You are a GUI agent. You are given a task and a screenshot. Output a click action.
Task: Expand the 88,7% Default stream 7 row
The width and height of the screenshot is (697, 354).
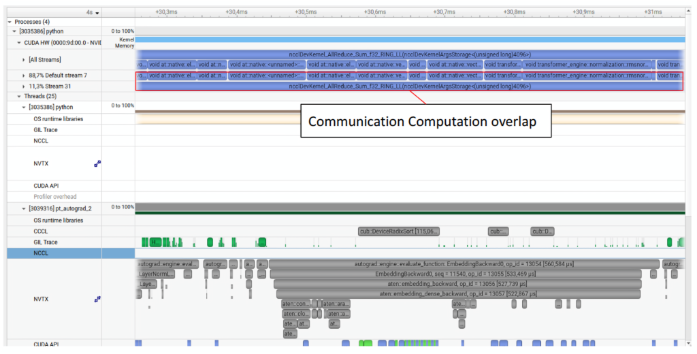point(25,76)
